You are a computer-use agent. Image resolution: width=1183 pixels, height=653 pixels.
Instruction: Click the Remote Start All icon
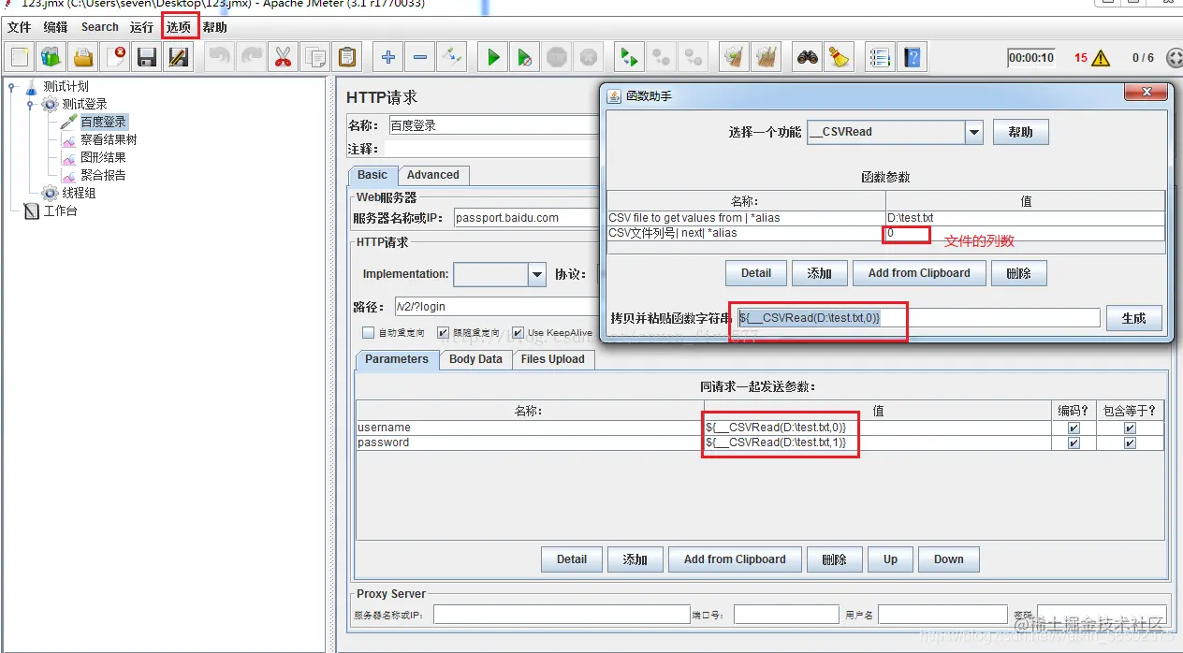click(630, 57)
